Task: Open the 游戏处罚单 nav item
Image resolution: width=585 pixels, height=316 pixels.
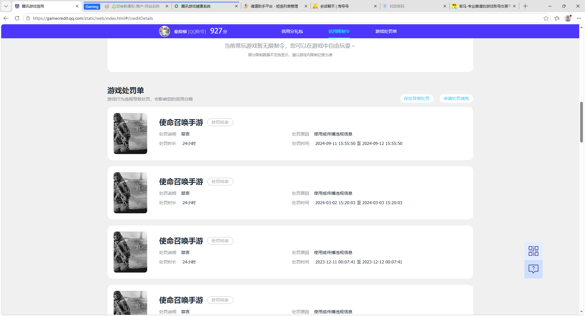Action: [386, 31]
